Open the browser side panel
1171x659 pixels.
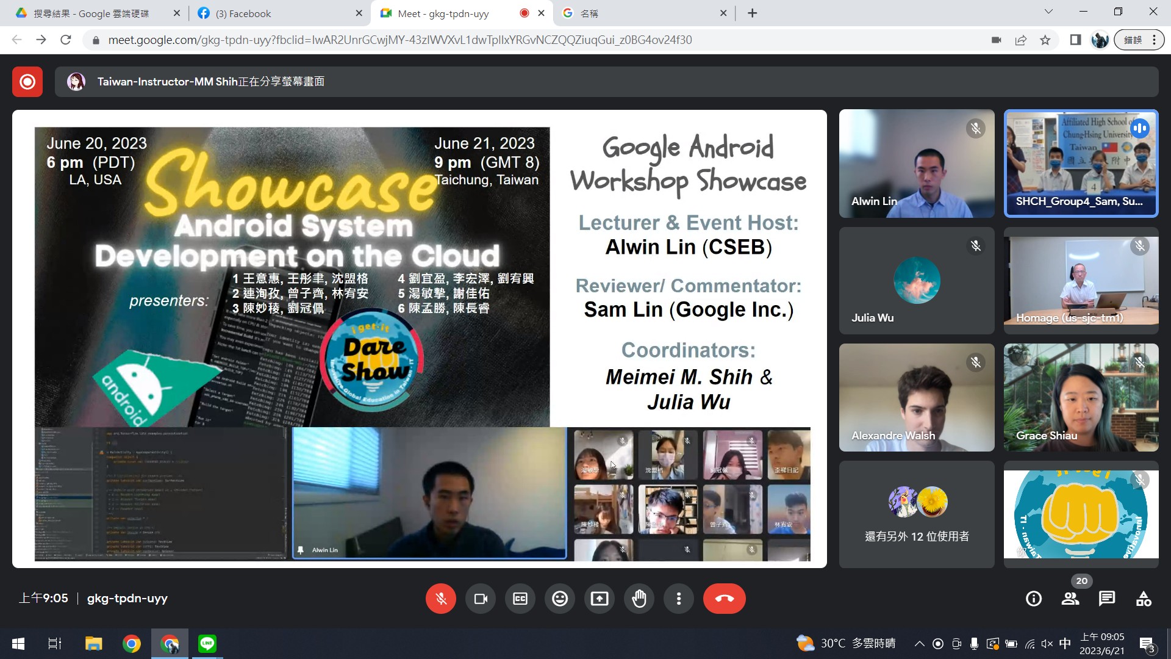(1075, 40)
